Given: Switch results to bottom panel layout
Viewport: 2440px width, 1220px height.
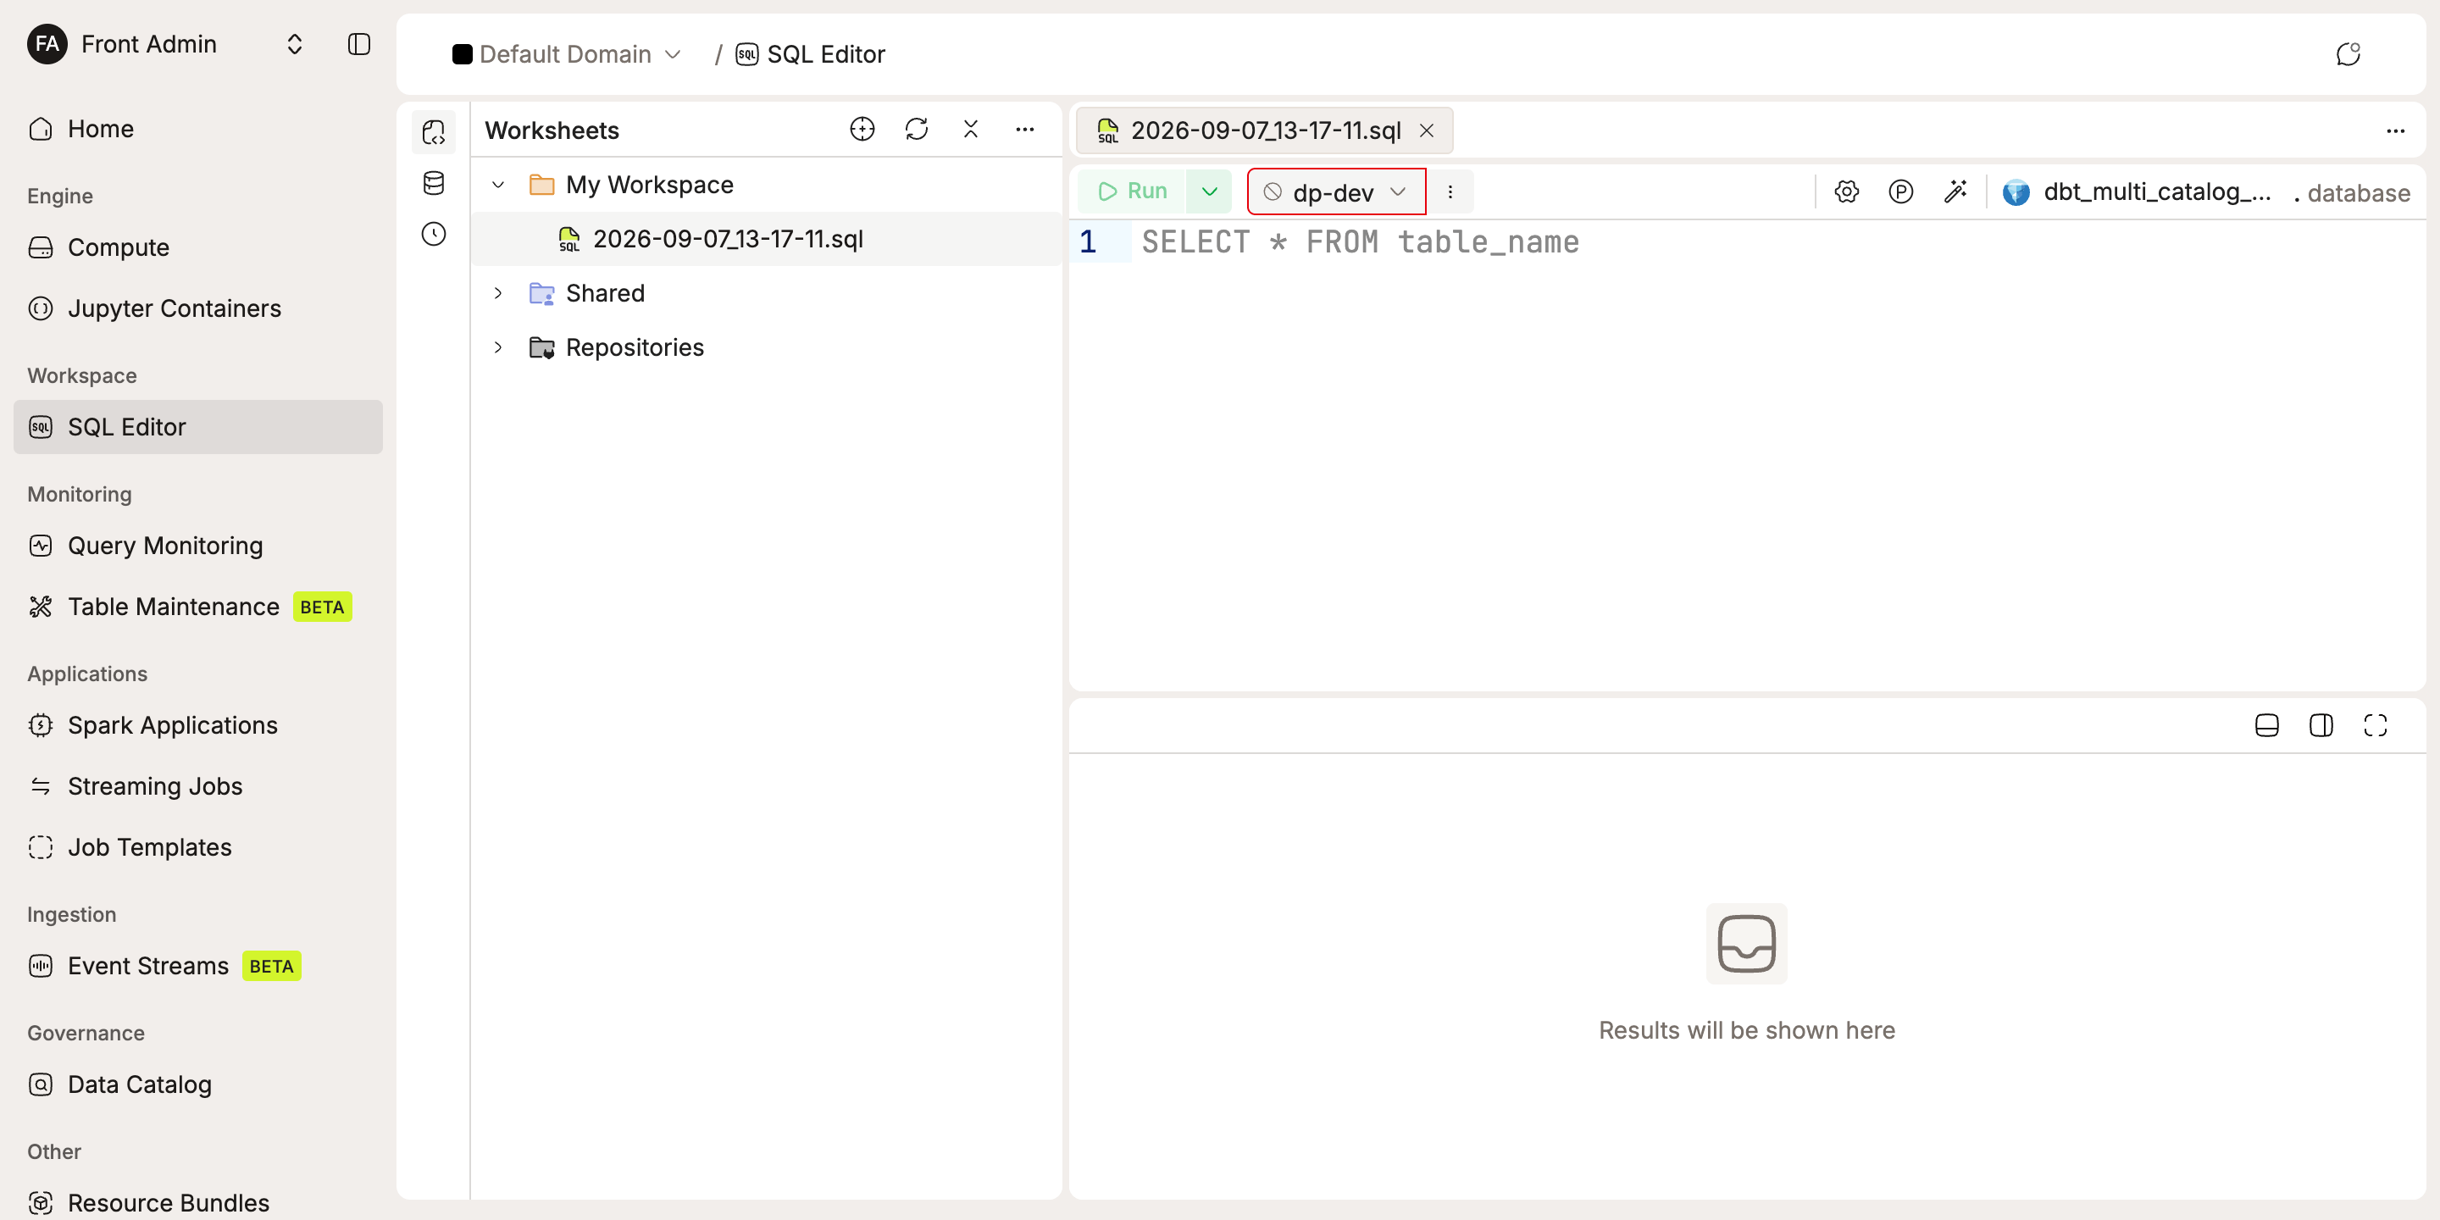Looking at the screenshot, I should pos(2266,725).
